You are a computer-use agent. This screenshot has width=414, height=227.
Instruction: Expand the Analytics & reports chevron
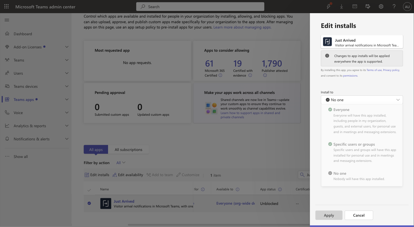coord(67,126)
